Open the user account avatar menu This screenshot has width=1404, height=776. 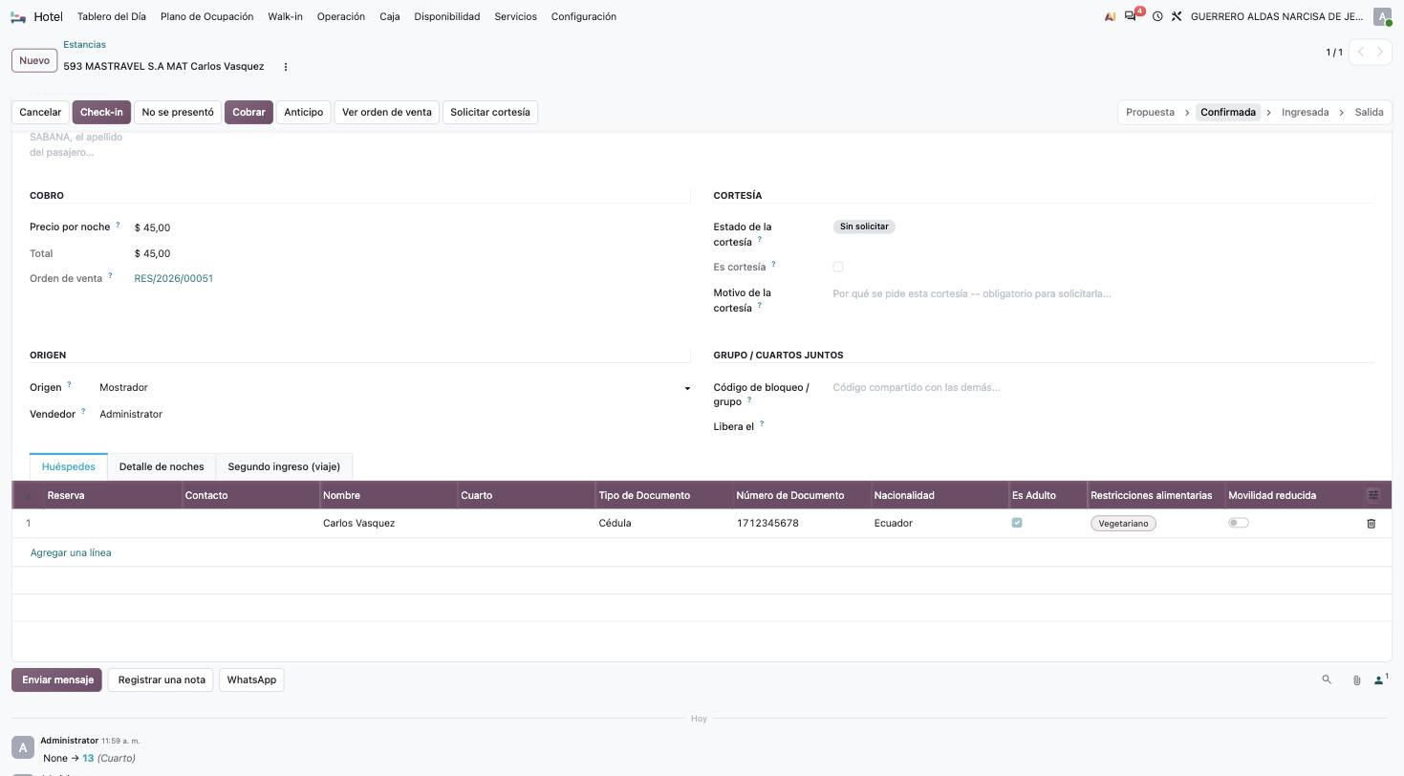pyautogui.click(x=1382, y=16)
